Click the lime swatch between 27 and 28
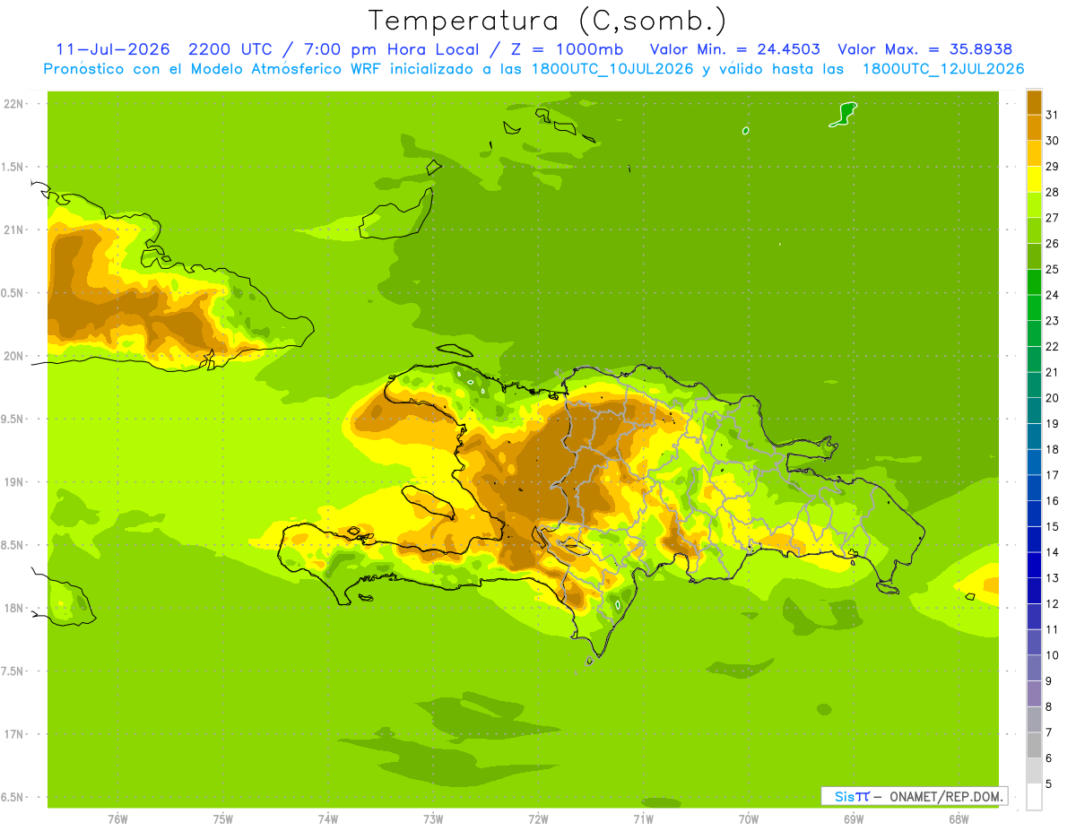Screen dimensions: 1076x831 click(1034, 205)
